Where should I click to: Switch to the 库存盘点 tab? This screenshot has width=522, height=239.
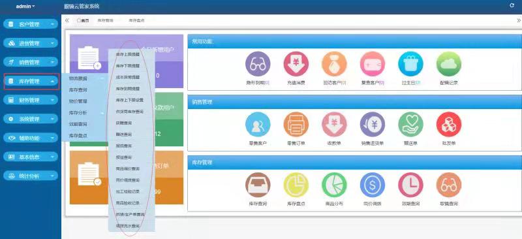(136, 20)
